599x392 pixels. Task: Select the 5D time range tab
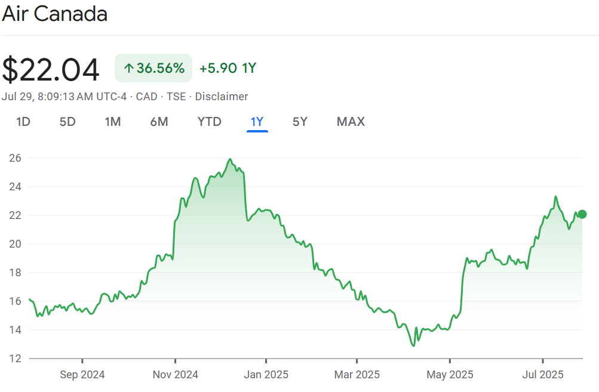pyautogui.click(x=67, y=122)
